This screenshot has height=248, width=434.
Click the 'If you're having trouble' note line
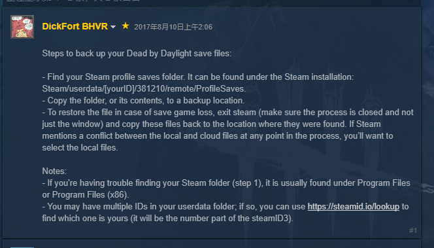(226, 183)
